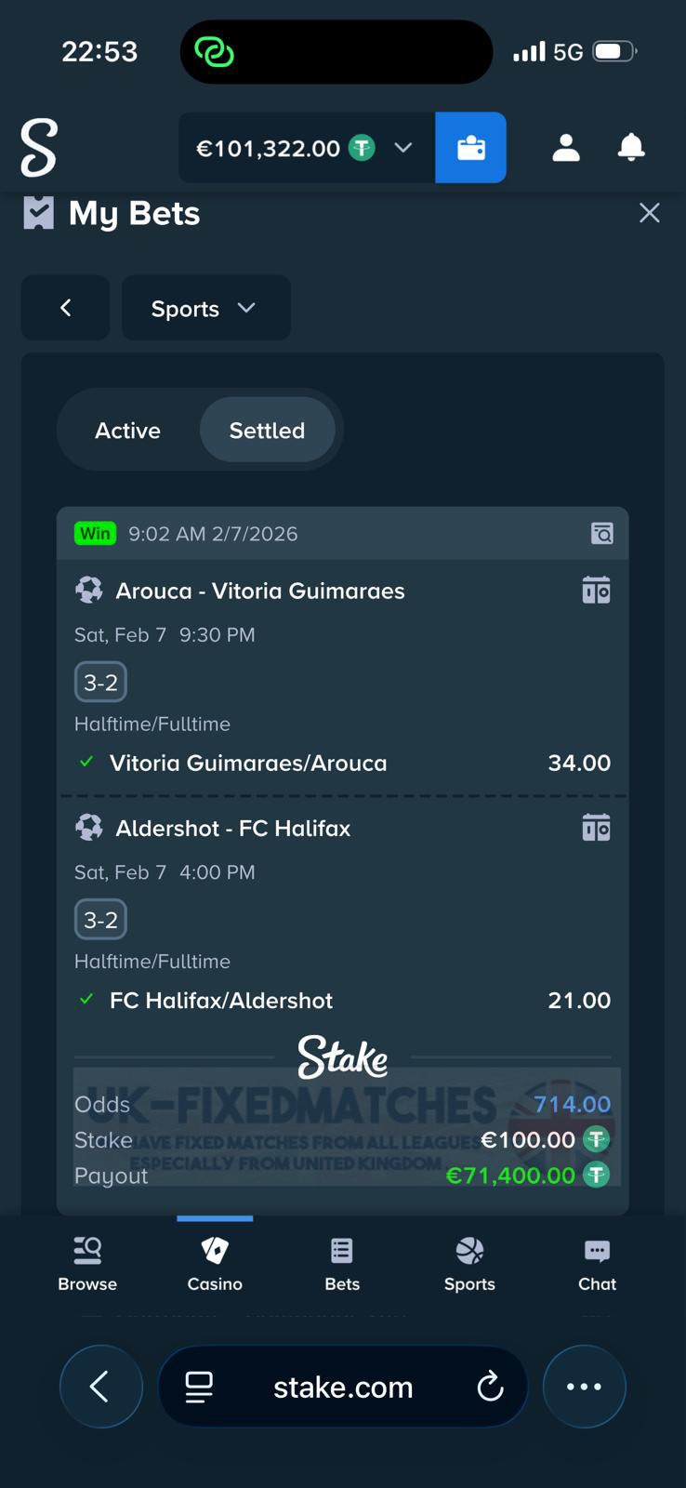The height and width of the screenshot is (1488, 686).
Task: Tap the stake.com address bar
Action: tap(342, 1387)
